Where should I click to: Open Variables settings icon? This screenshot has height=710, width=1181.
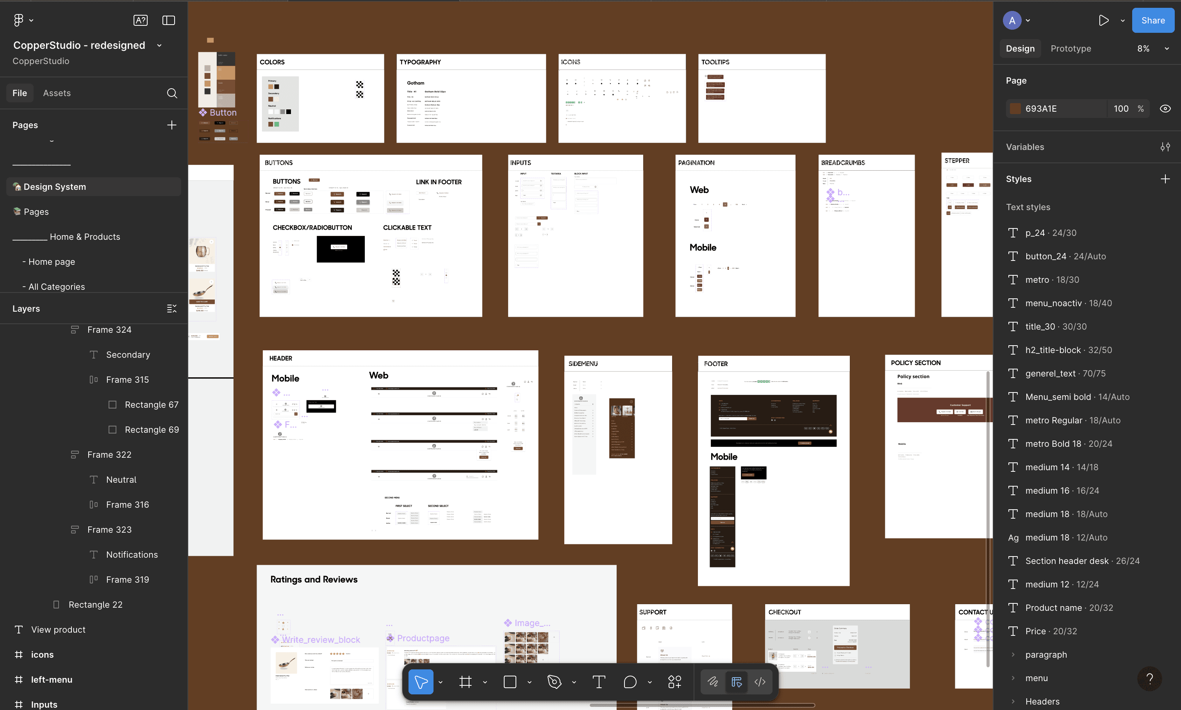coord(1165,147)
